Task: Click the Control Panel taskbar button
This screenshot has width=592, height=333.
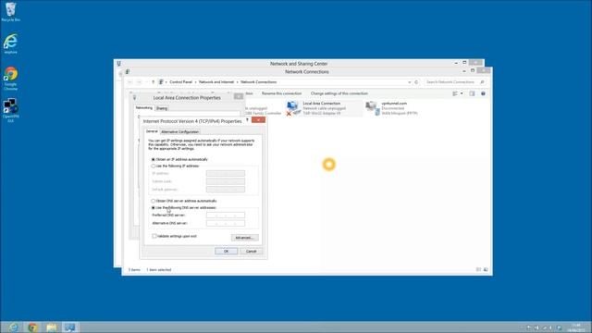Action: pos(70,327)
